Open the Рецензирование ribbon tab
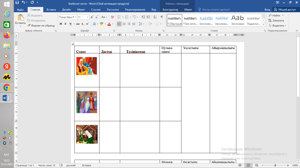 135,10
